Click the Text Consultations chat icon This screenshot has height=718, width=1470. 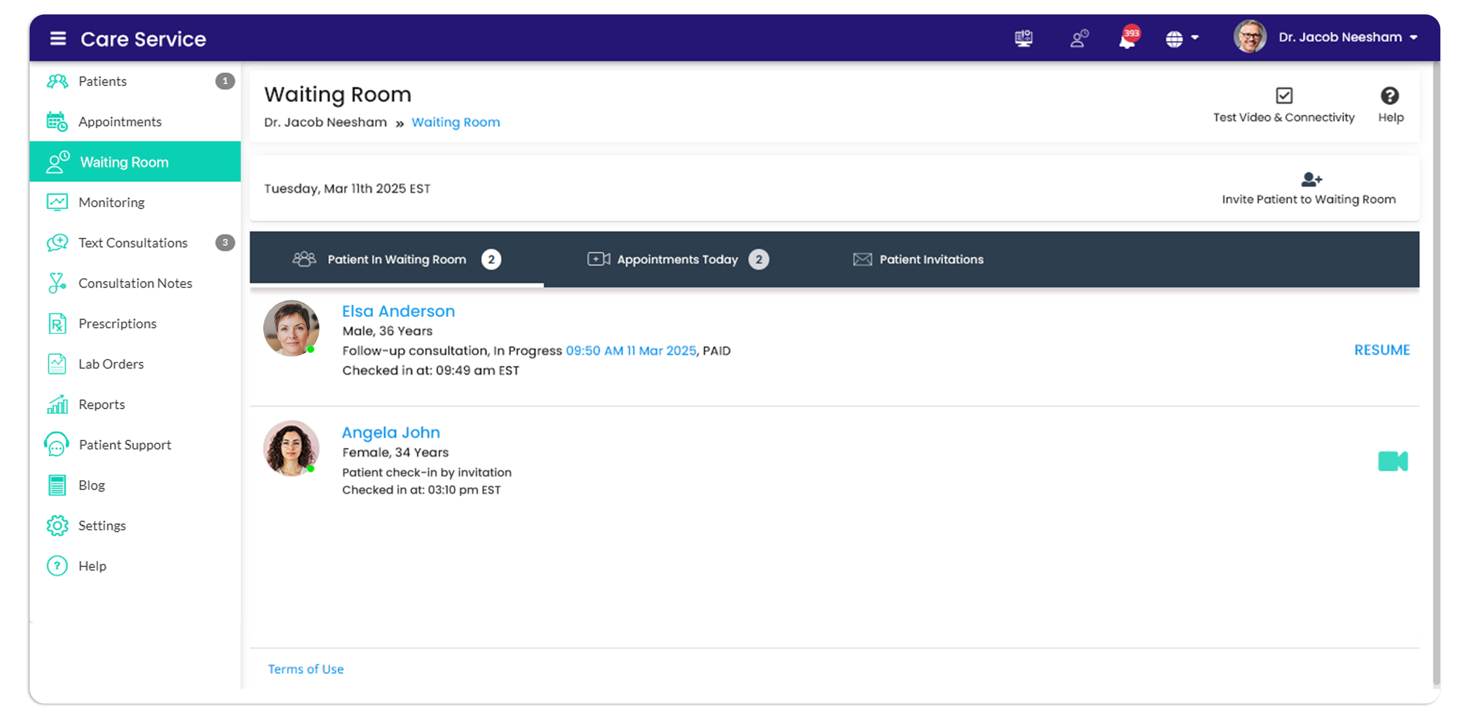(57, 243)
